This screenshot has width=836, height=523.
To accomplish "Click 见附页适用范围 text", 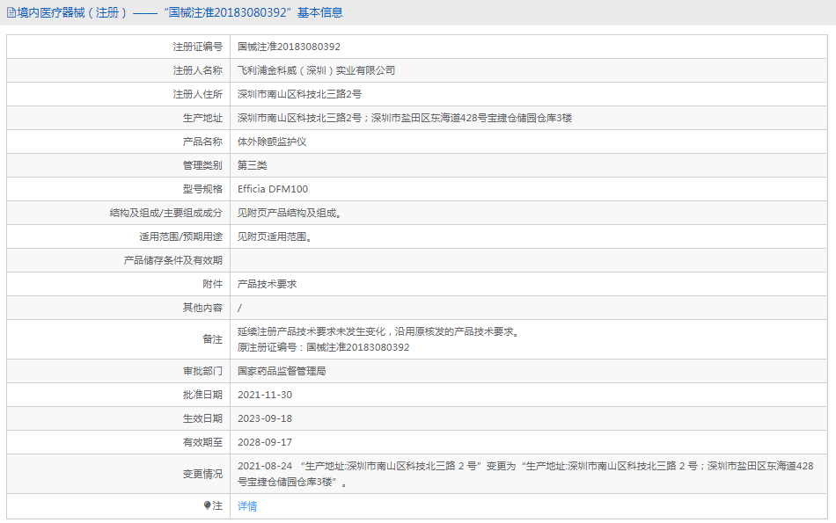I will pos(275,236).
